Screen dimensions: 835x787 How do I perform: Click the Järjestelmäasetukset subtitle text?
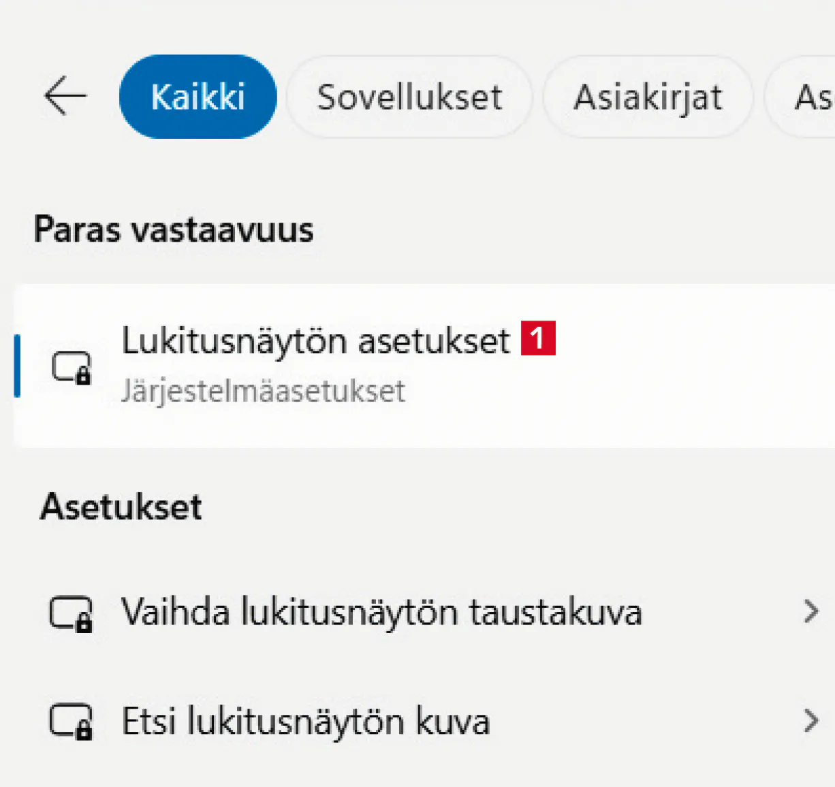pos(263,391)
